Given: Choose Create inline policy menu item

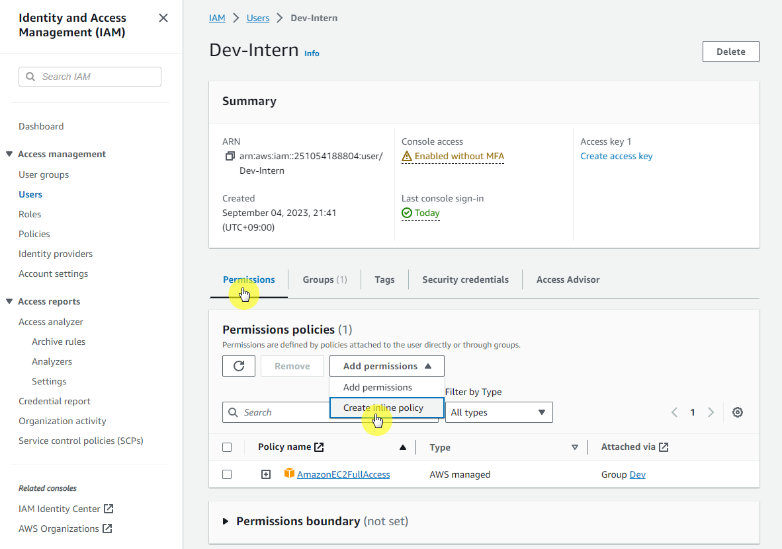Looking at the screenshot, I should 387,408.
